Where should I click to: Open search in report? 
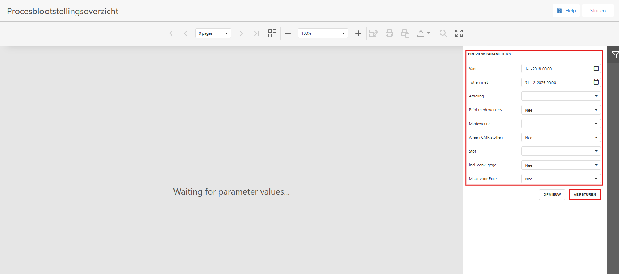point(443,33)
